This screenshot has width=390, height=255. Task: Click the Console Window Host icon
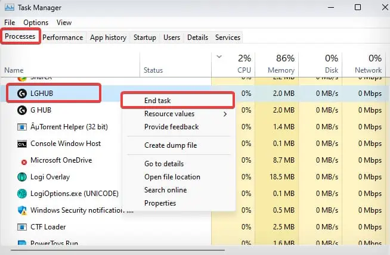click(22, 144)
